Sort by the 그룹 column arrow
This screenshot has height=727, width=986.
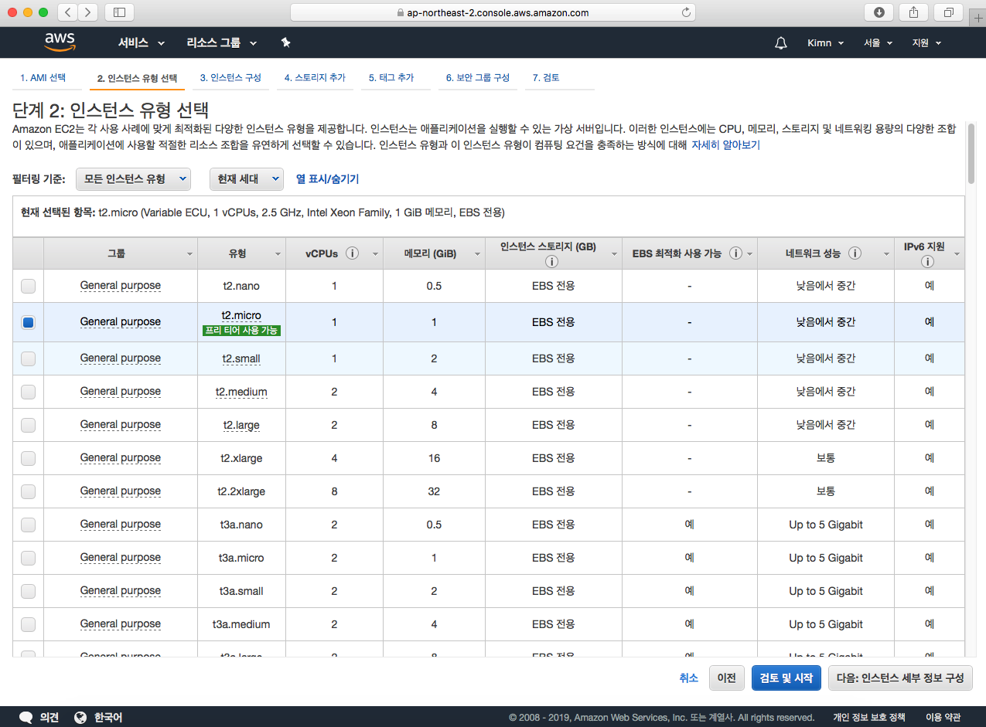[189, 254]
